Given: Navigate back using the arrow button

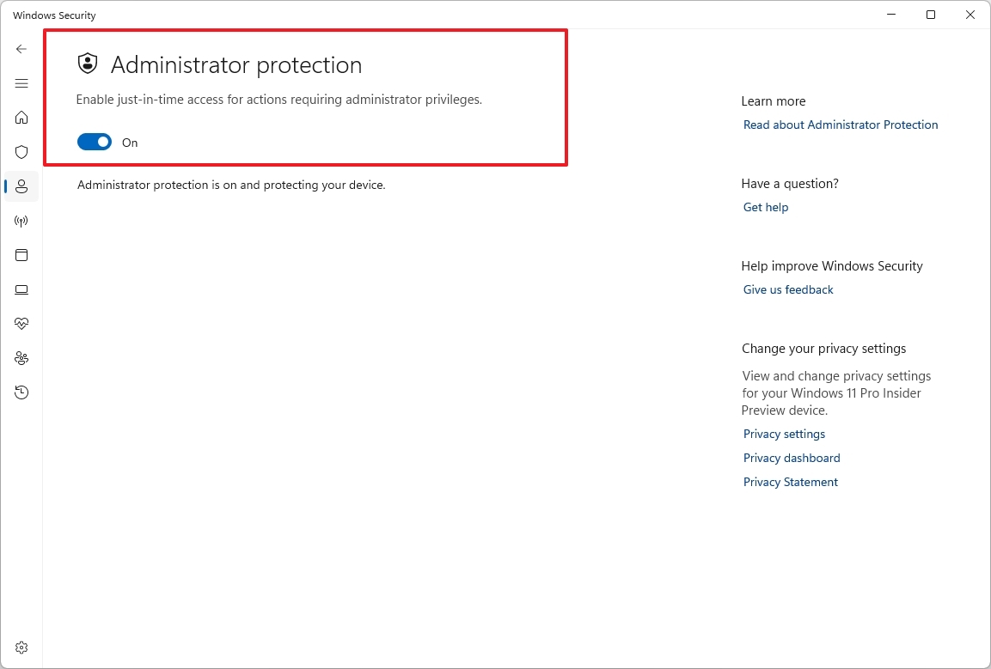Looking at the screenshot, I should [21, 49].
